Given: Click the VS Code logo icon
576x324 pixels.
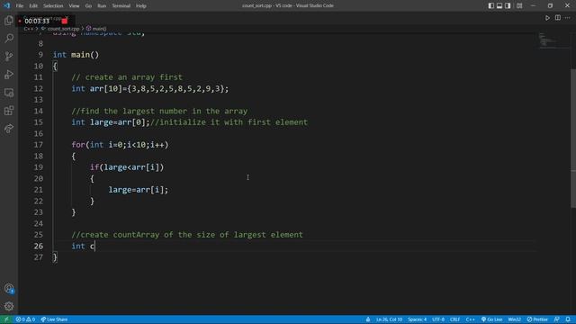Looking at the screenshot, I should point(6,5).
